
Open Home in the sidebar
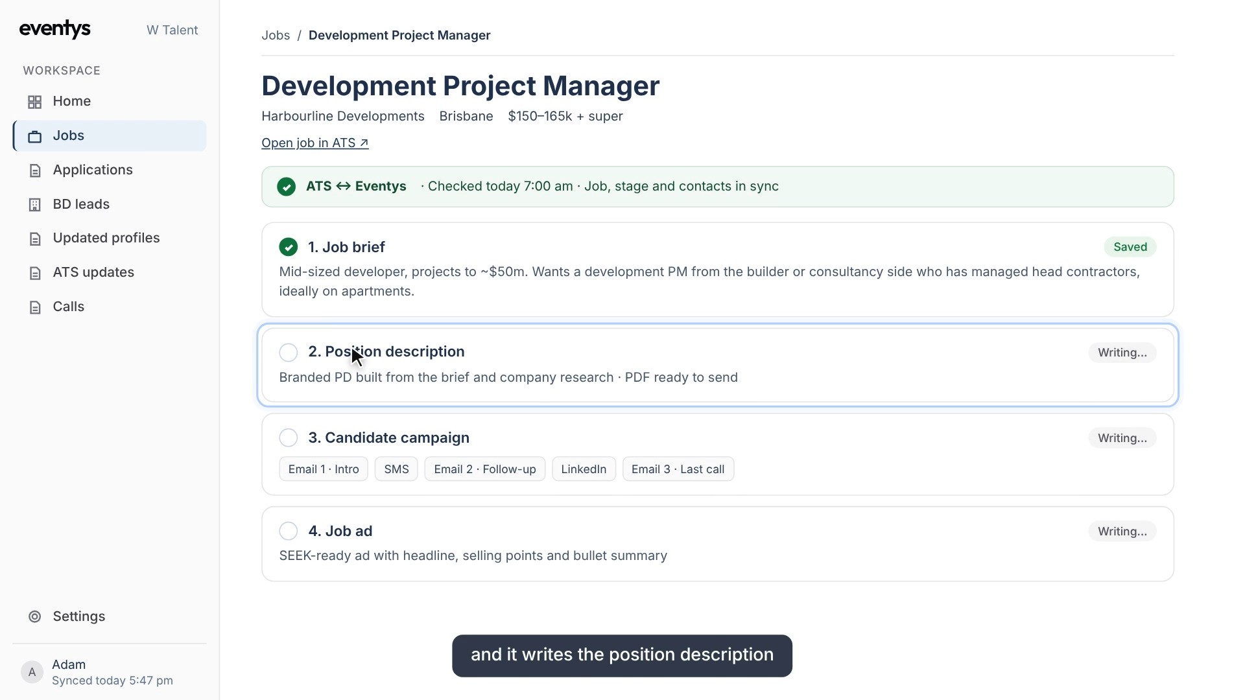tap(110, 102)
